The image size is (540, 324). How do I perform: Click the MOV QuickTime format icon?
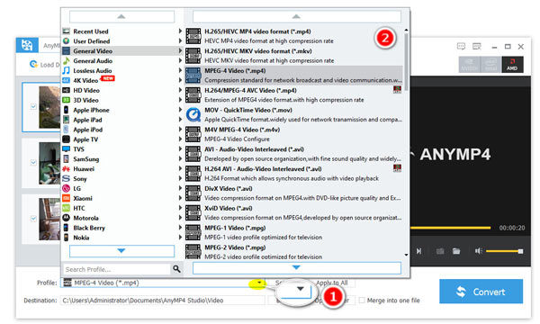click(193, 115)
